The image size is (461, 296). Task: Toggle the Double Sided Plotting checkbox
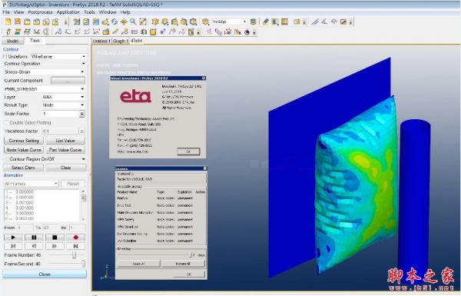tap(6, 122)
